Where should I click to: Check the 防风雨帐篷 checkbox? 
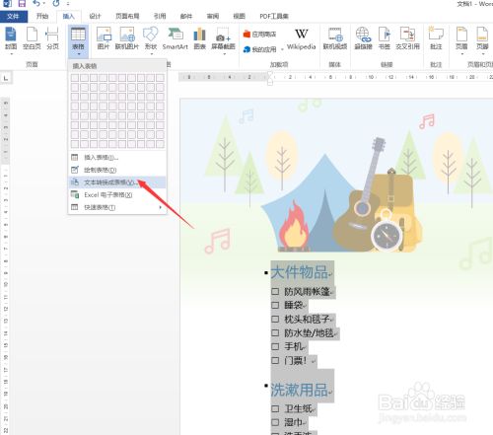tap(275, 291)
